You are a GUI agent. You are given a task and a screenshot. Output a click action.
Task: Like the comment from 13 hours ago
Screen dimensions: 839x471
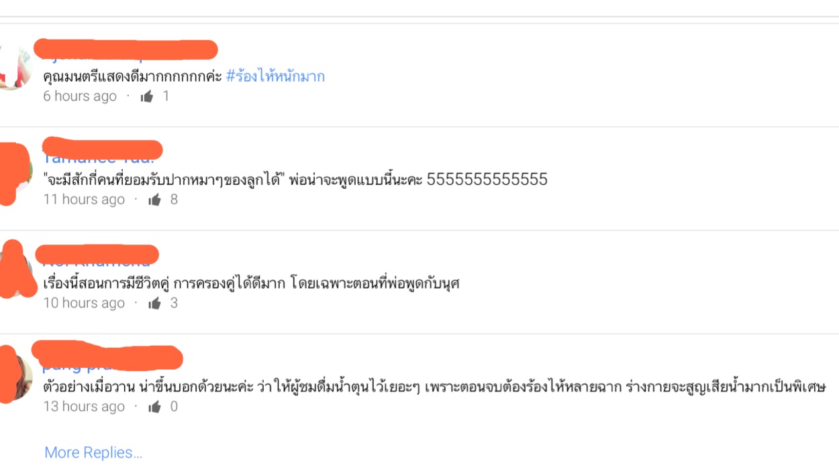pos(155,407)
